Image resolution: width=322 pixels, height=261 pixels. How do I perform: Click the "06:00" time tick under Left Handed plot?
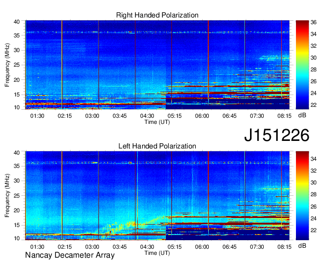(202, 247)
